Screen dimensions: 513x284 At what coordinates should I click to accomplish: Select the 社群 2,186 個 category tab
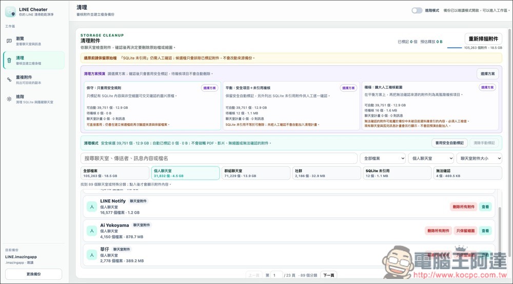coord(326,173)
